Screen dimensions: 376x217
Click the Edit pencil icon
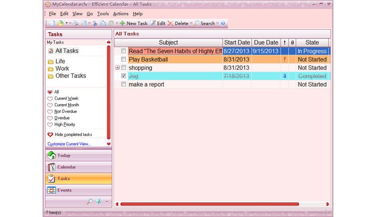[x=153, y=23]
